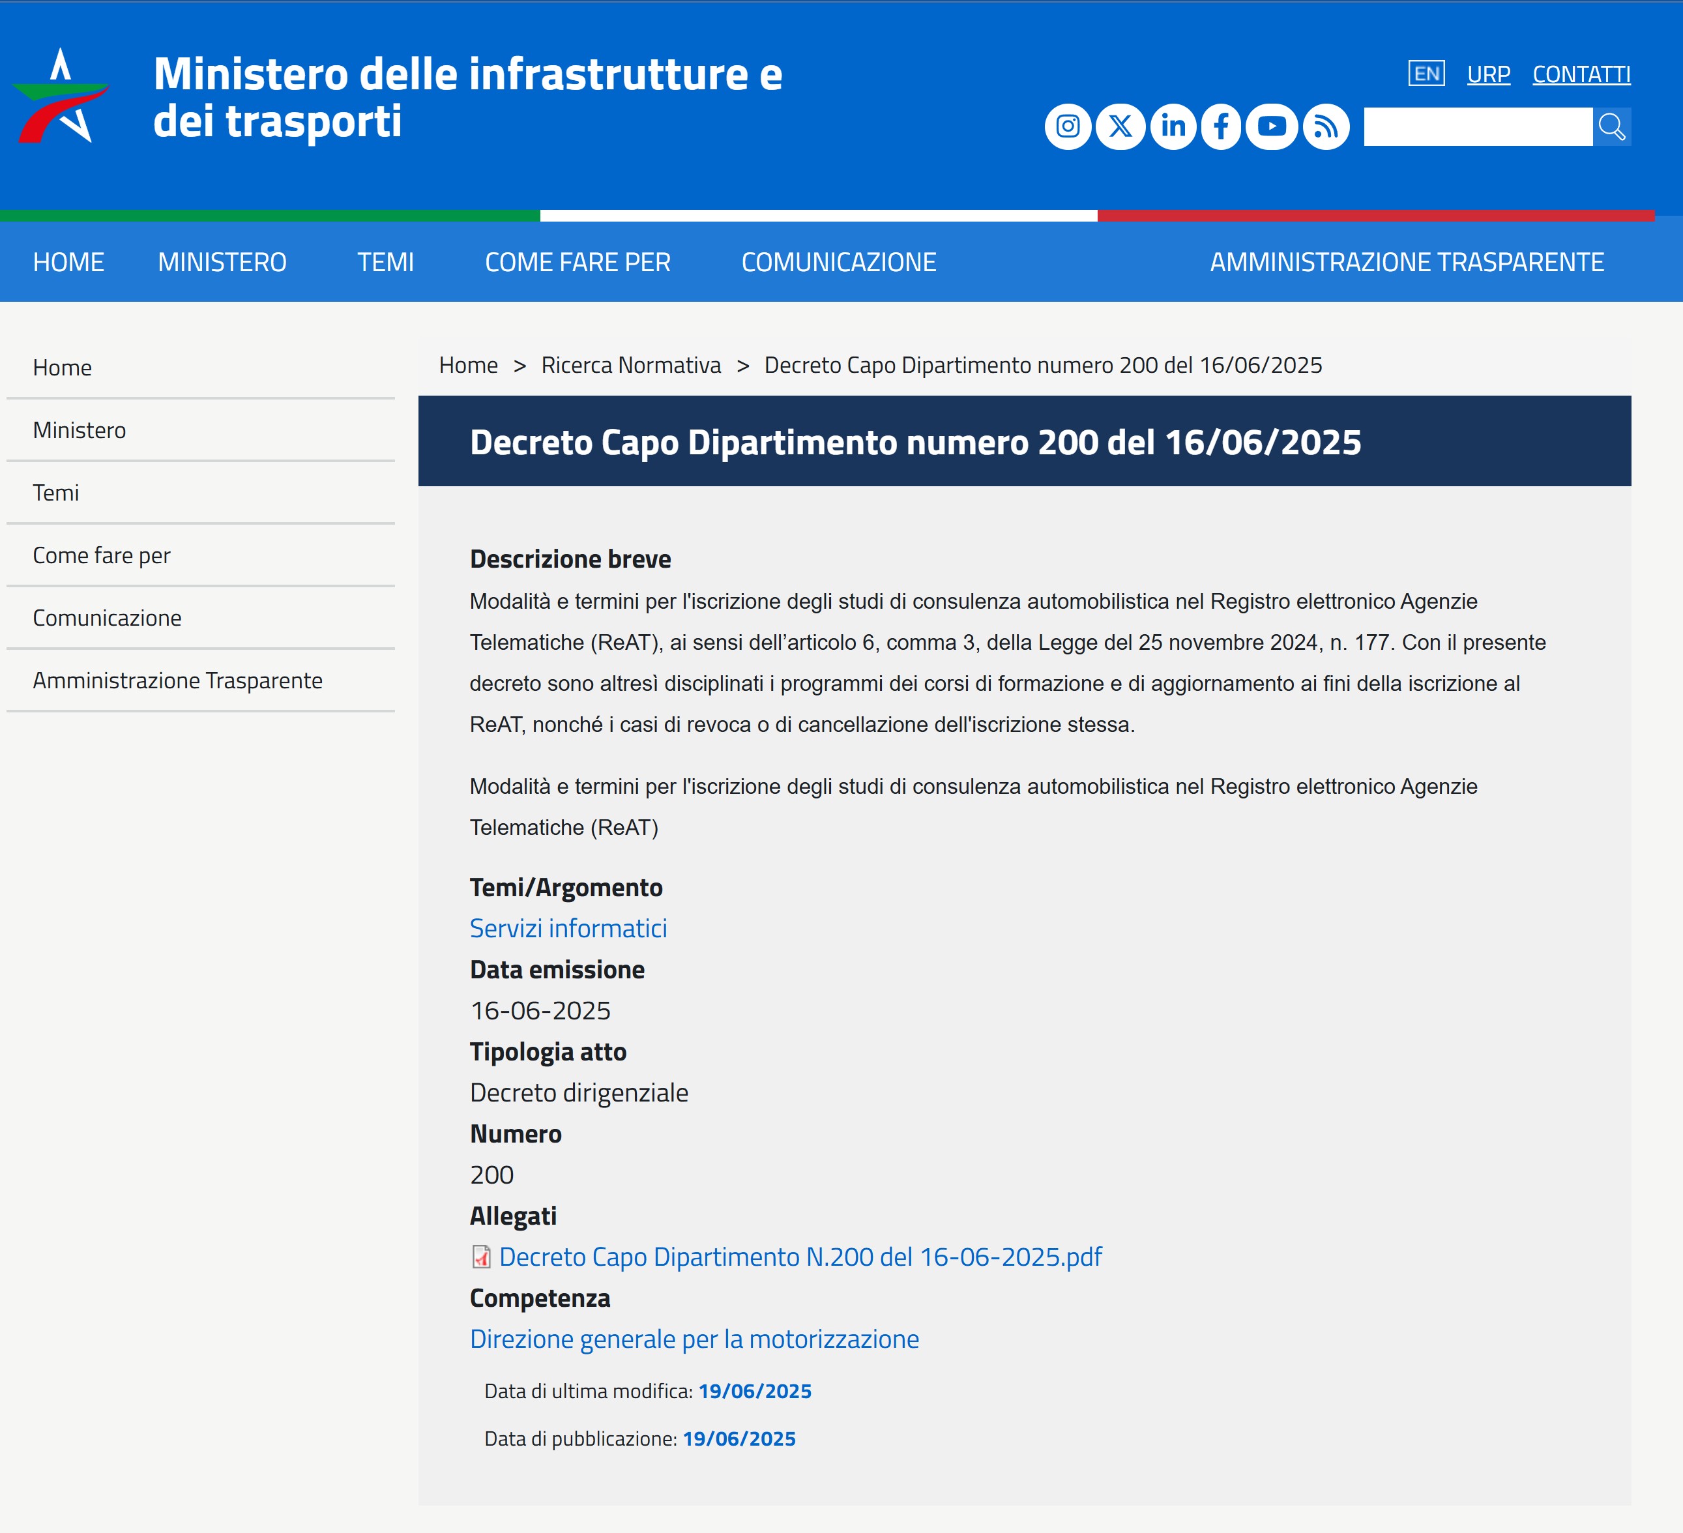
Task: Focus the header search input field
Action: (x=1478, y=127)
